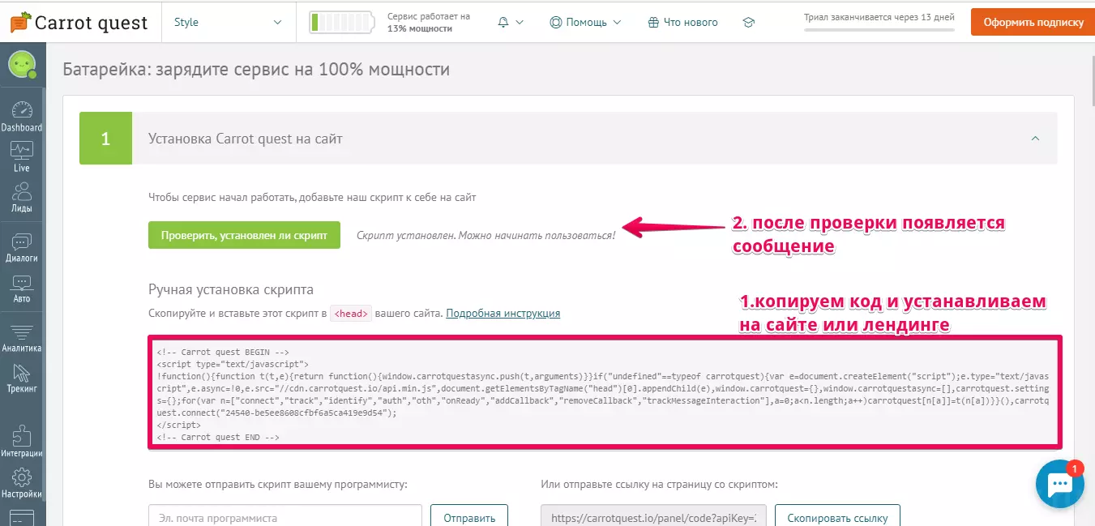This screenshot has width=1095, height=526.
Task: Click the Carrot quest logo
Action: coord(79,22)
